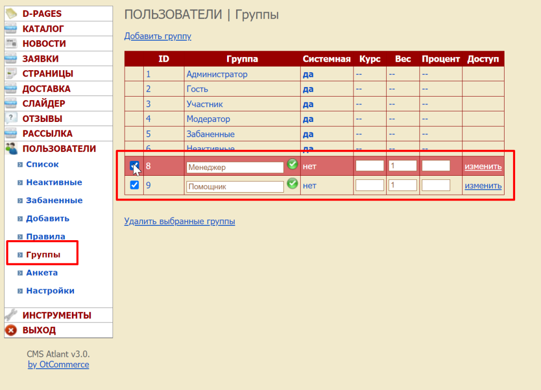Log out via ВЫХОД
The width and height of the screenshot is (541, 390).
coord(39,330)
